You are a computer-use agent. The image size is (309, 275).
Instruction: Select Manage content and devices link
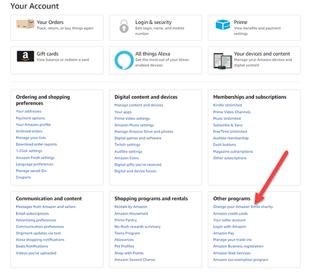138,105
